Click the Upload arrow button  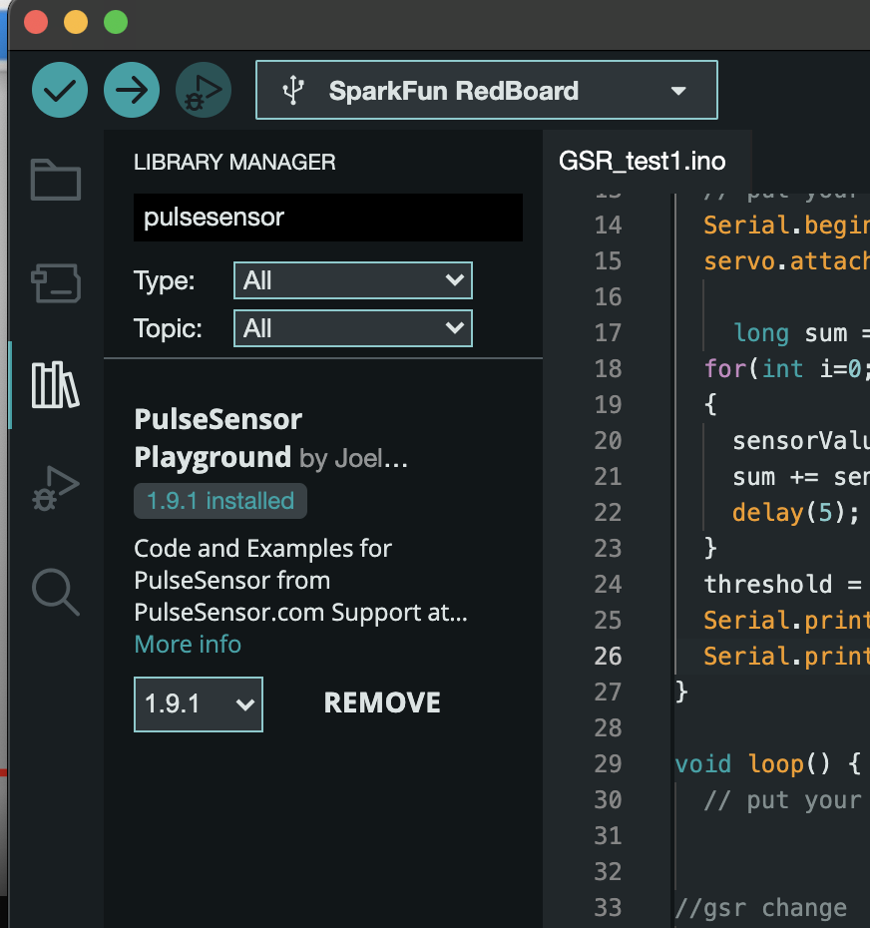click(132, 90)
